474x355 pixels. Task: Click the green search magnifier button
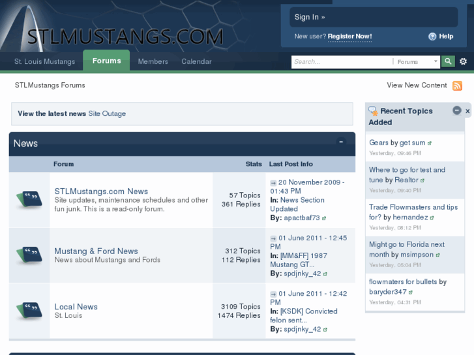pos(448,62)
